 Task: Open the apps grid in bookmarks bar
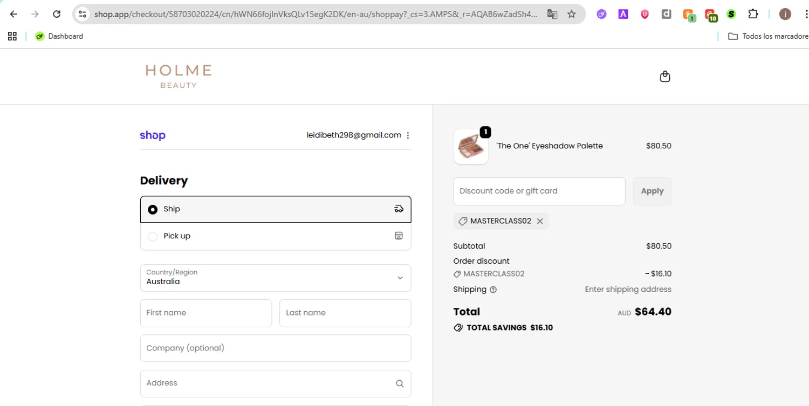coord(12,36)
